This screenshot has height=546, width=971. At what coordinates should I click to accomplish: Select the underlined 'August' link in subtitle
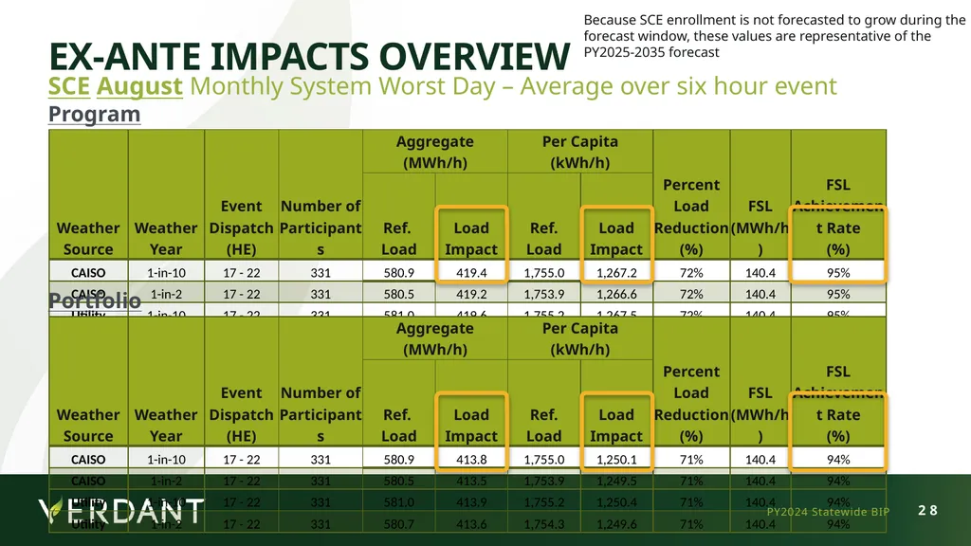(x=139, y=86)
